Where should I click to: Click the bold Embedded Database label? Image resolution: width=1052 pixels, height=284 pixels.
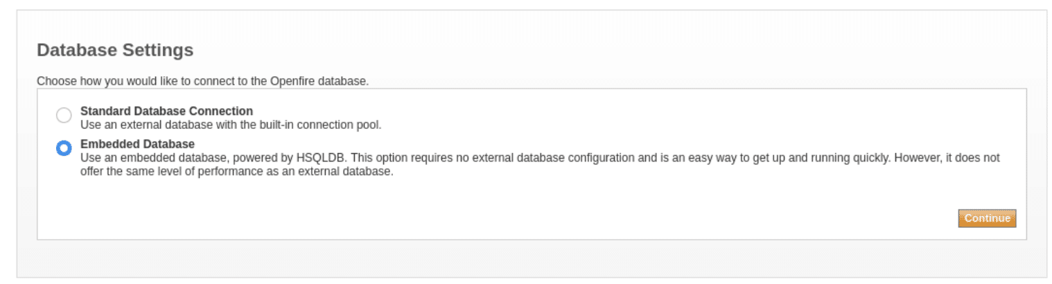(x=137, y=144)
